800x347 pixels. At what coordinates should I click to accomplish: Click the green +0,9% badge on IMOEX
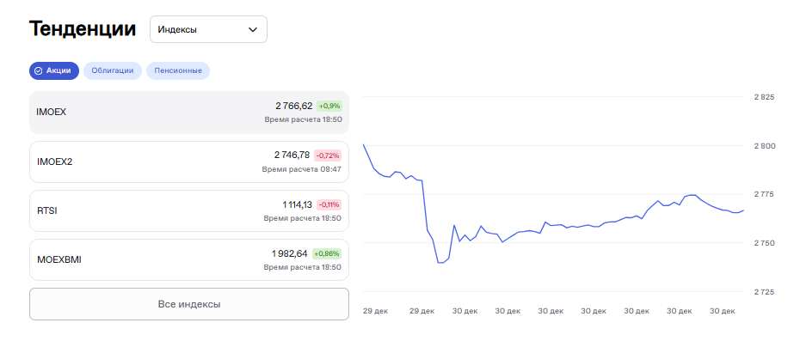(x=329, y=106)
